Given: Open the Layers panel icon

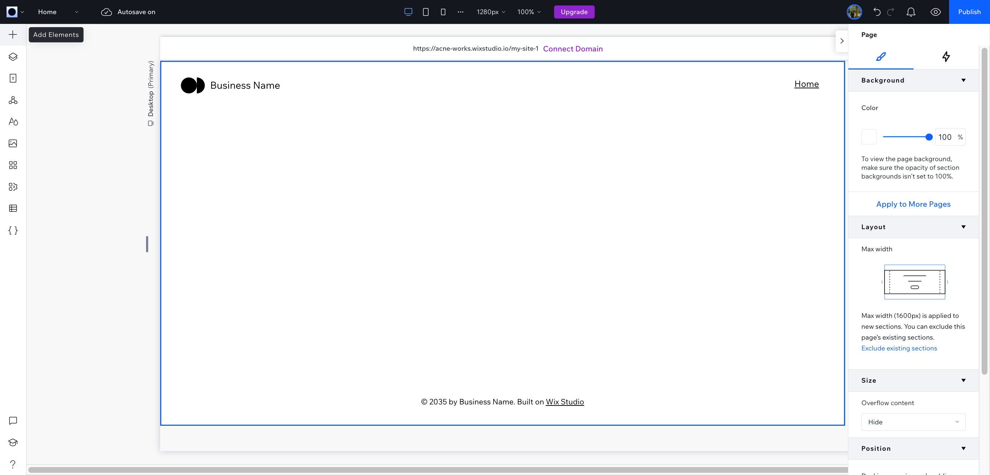Looking at the screenshot, I should coord(13,57).
